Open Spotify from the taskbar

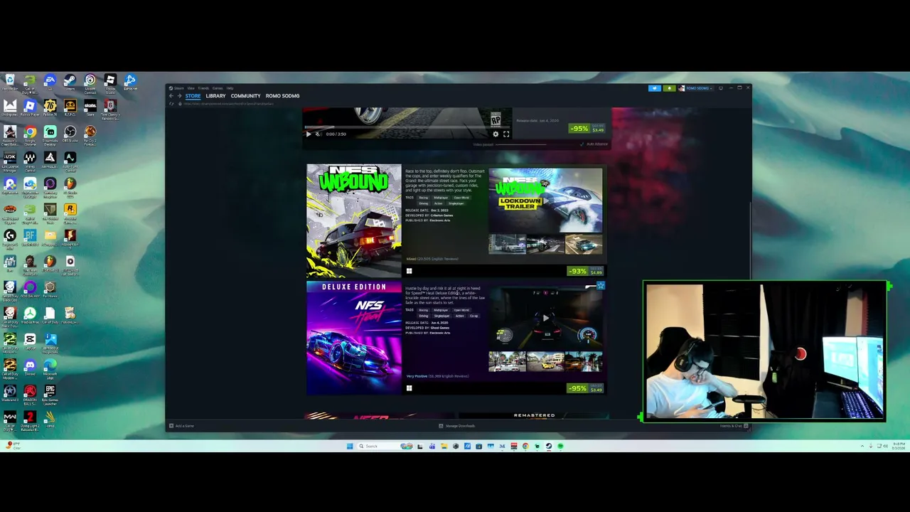(x=560, y=447)
